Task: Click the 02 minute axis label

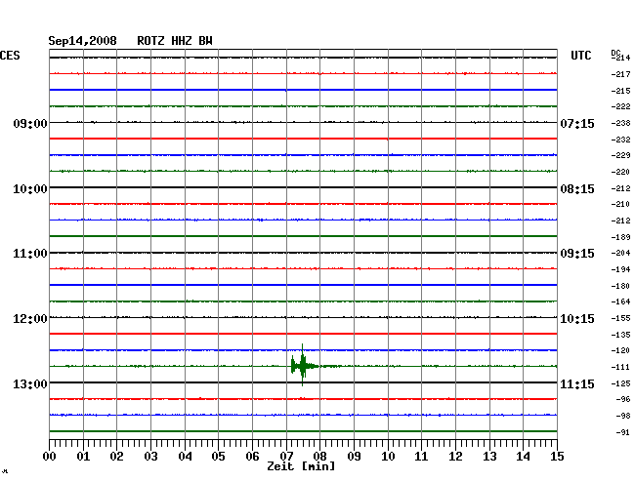Action: [x=116, y=457]
